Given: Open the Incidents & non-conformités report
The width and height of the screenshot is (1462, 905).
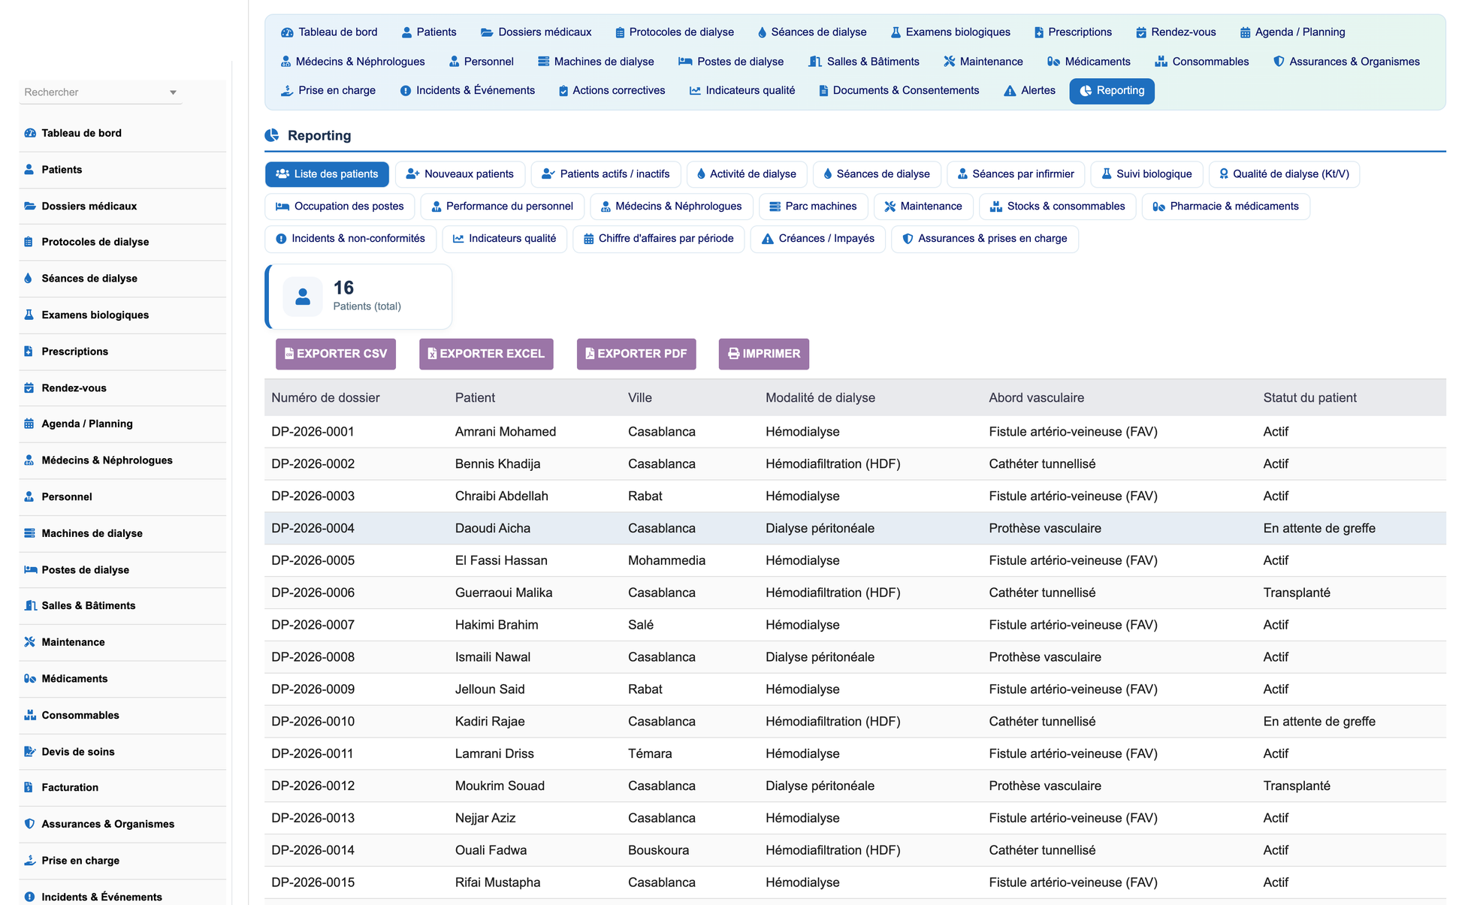Looking at the screenshot, I should pos(350,239).
